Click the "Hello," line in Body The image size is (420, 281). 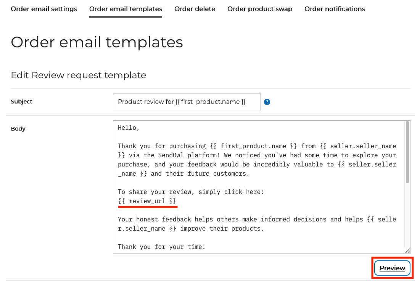pos(129,128)
